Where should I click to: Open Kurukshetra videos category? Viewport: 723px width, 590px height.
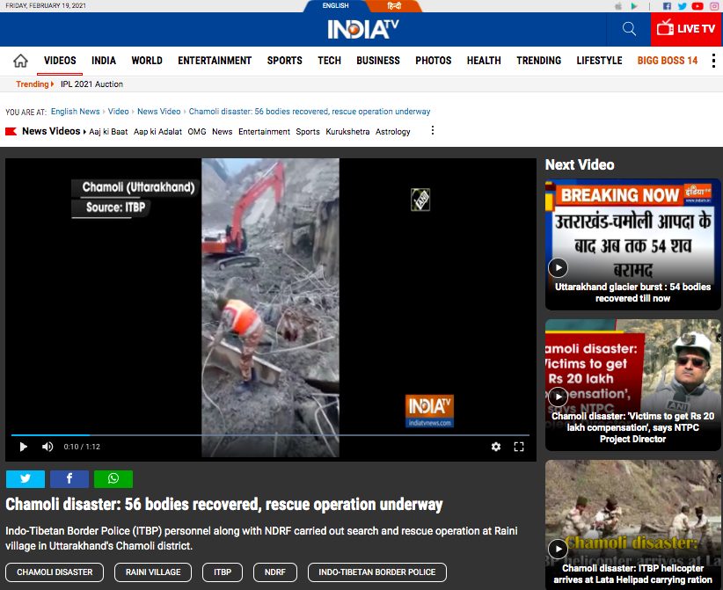[347, 131]
